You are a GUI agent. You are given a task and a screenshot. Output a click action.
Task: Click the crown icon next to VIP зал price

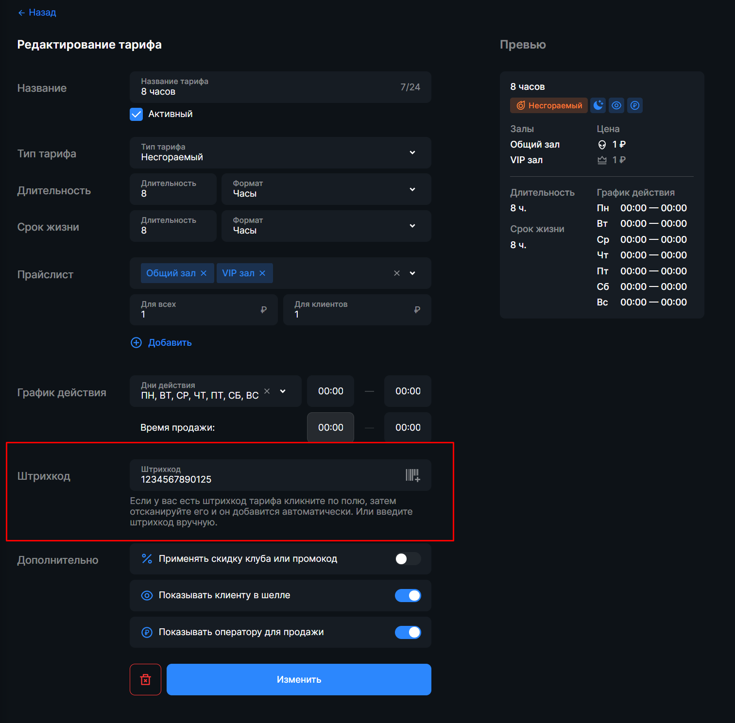point(602,160)
